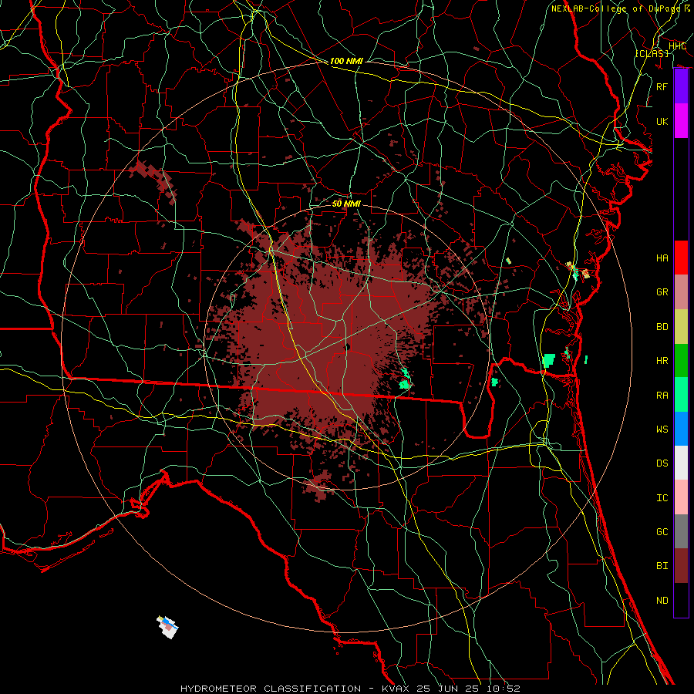Click the "UK" legend label
694x694 pixels.
click(662, 121)
